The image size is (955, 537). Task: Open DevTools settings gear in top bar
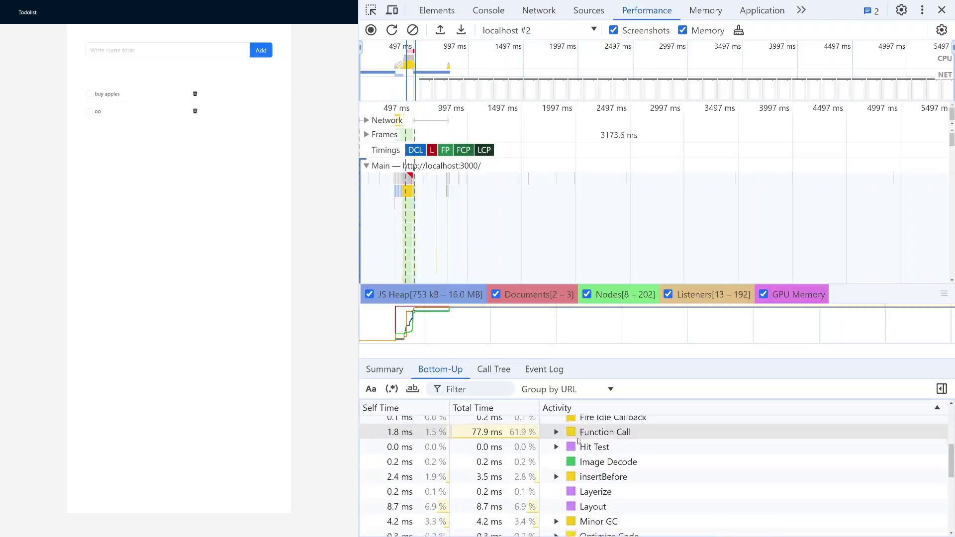tap(901, 10)
